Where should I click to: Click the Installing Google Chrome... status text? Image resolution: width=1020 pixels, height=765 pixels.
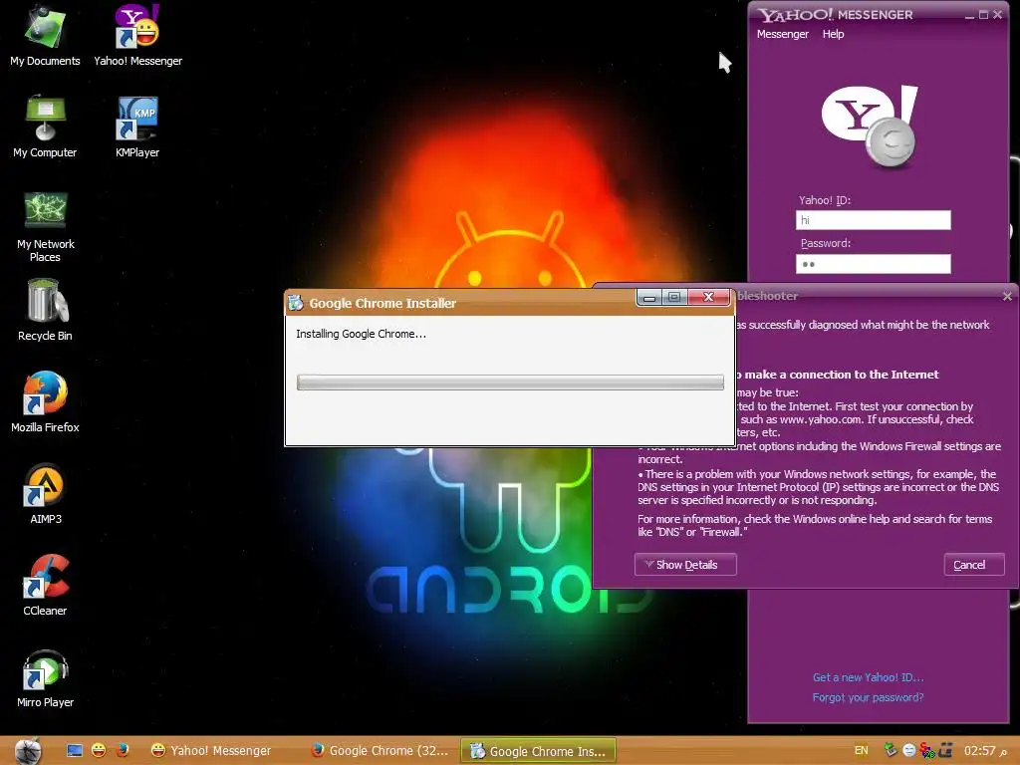pos(361,334)
